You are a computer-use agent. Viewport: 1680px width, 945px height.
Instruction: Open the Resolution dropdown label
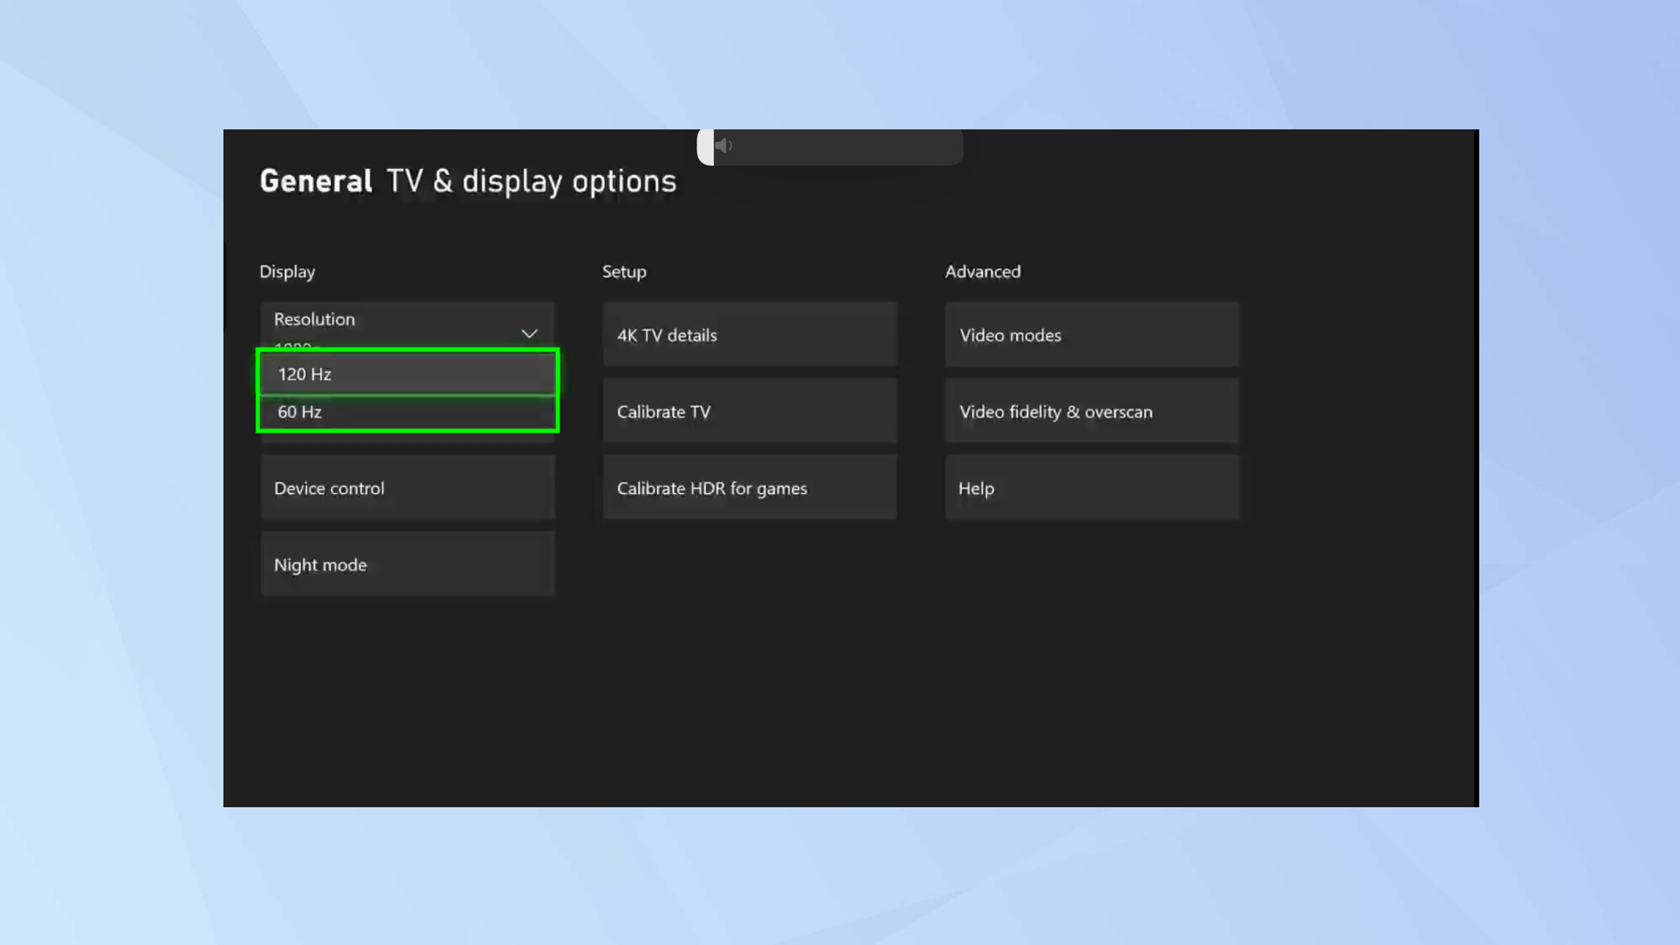coord(315,320)
